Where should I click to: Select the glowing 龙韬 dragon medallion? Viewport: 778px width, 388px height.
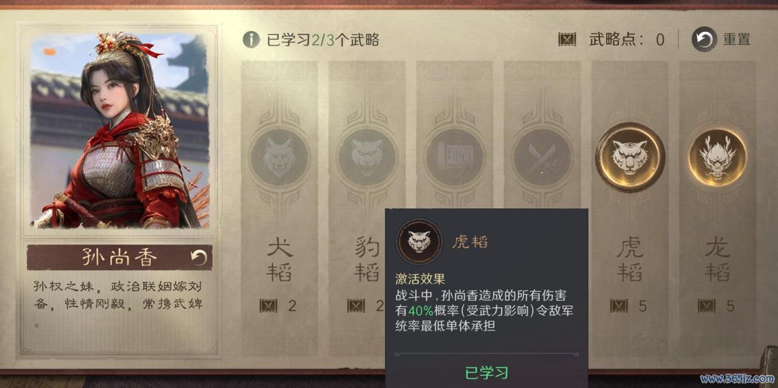pos(717,157)
